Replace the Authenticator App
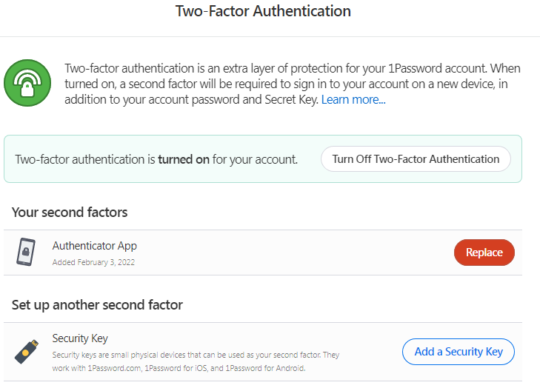This screenshot has width=540, height=391. 484,253
